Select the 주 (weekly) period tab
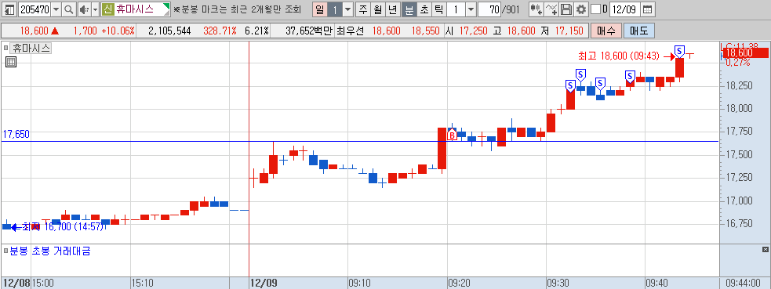This screenshot has width=771, height=289. [x=363, y=9]
